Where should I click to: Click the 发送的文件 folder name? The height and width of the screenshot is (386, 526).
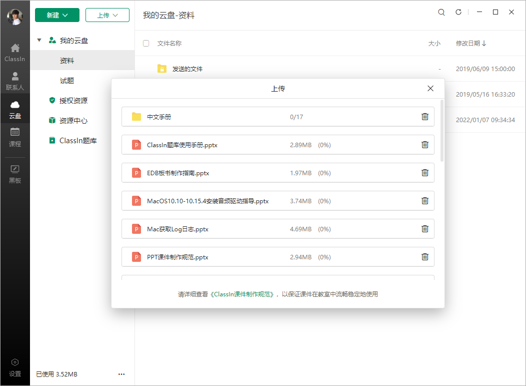click(187, 69)
